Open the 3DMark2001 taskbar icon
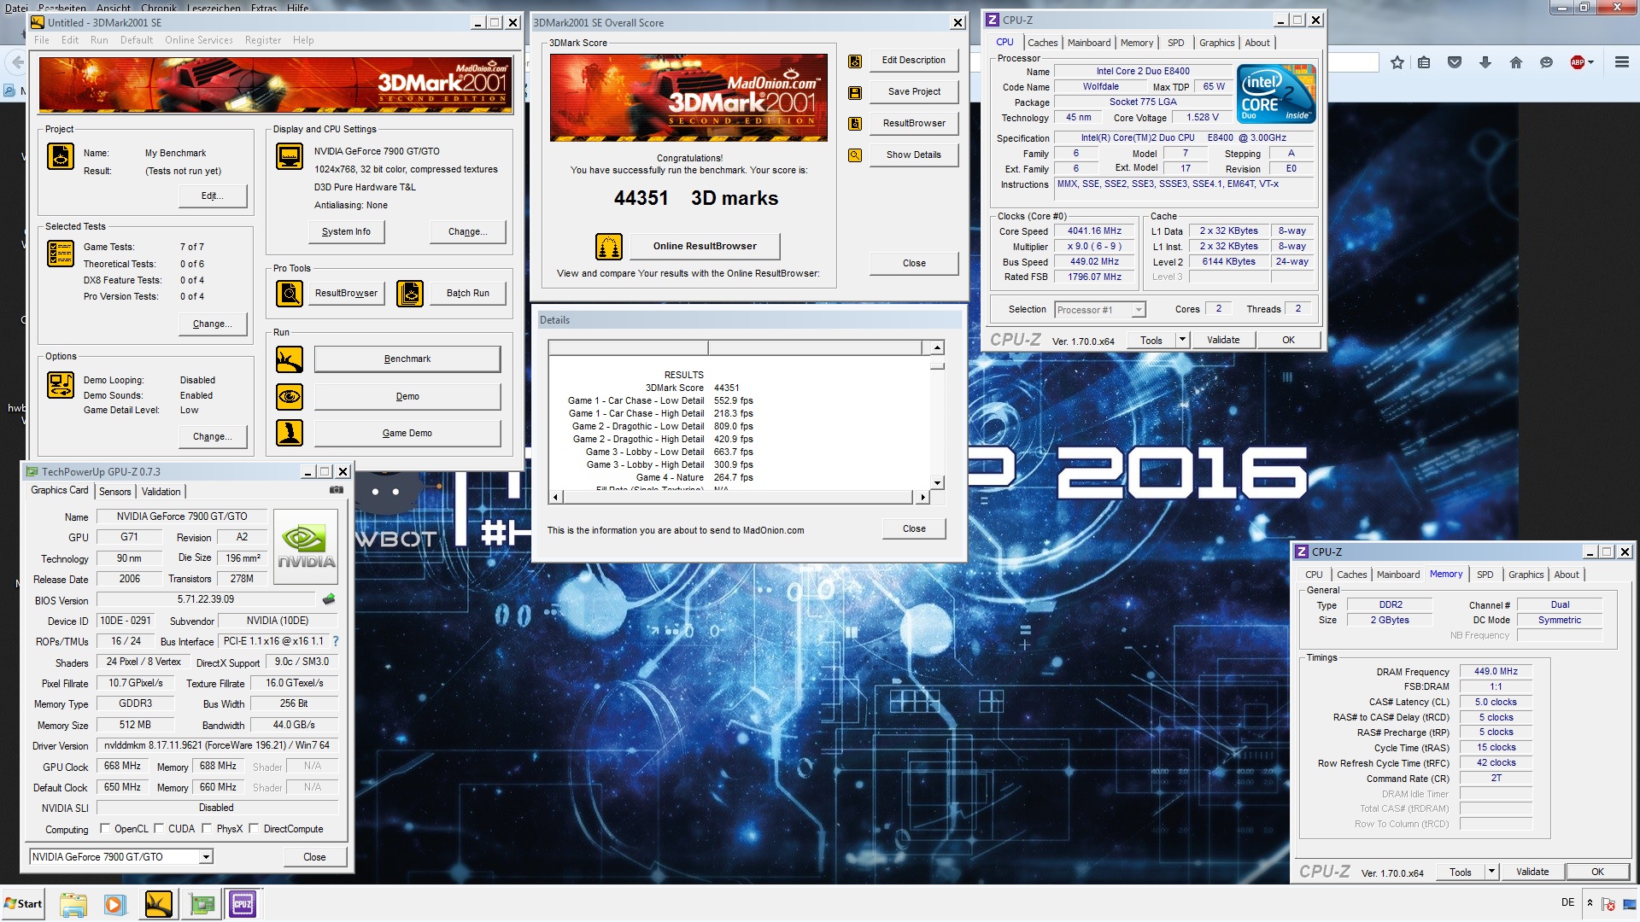Viewport: 1640px width, 922px height. 159,904
